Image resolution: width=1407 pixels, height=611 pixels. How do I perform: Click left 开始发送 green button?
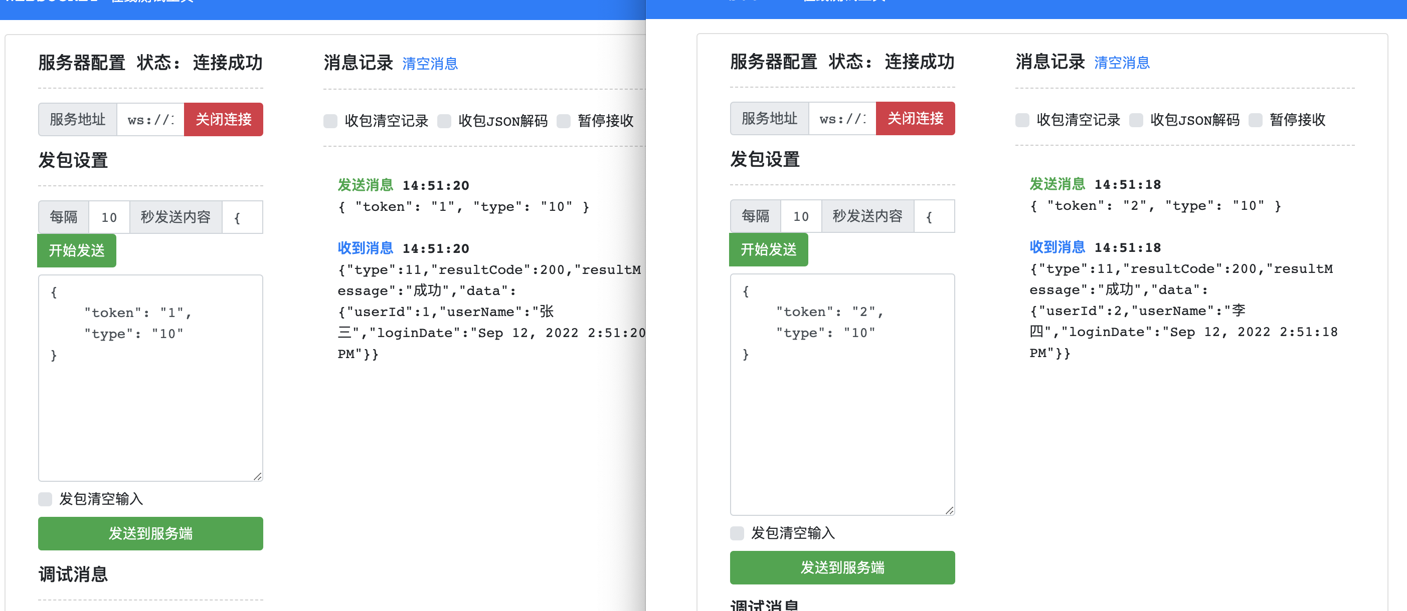pyautogui.click(x=76, y=251)
